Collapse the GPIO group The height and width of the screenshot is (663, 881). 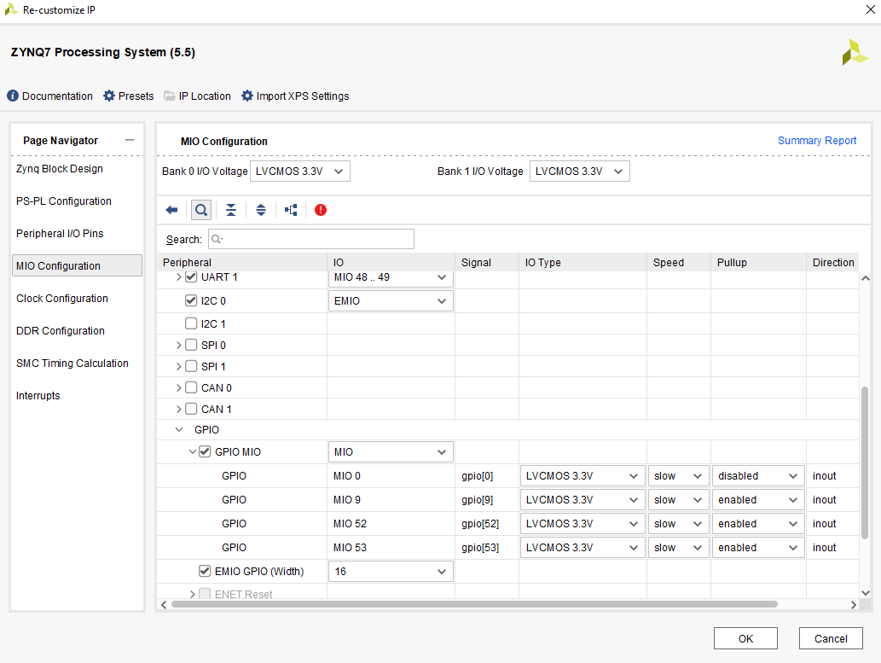(178, 430)
